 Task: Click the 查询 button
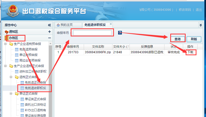(178, 39)
